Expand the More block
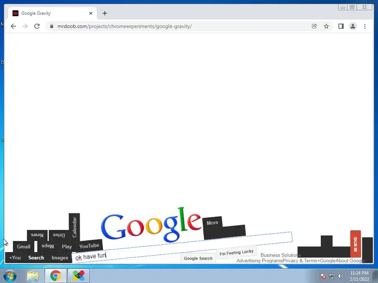The width and height of the screenshot is (378, 283). click(212, 223)
